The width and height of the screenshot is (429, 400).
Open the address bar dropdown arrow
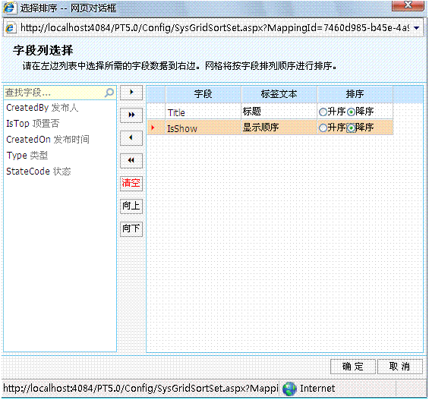coord(417,28)
